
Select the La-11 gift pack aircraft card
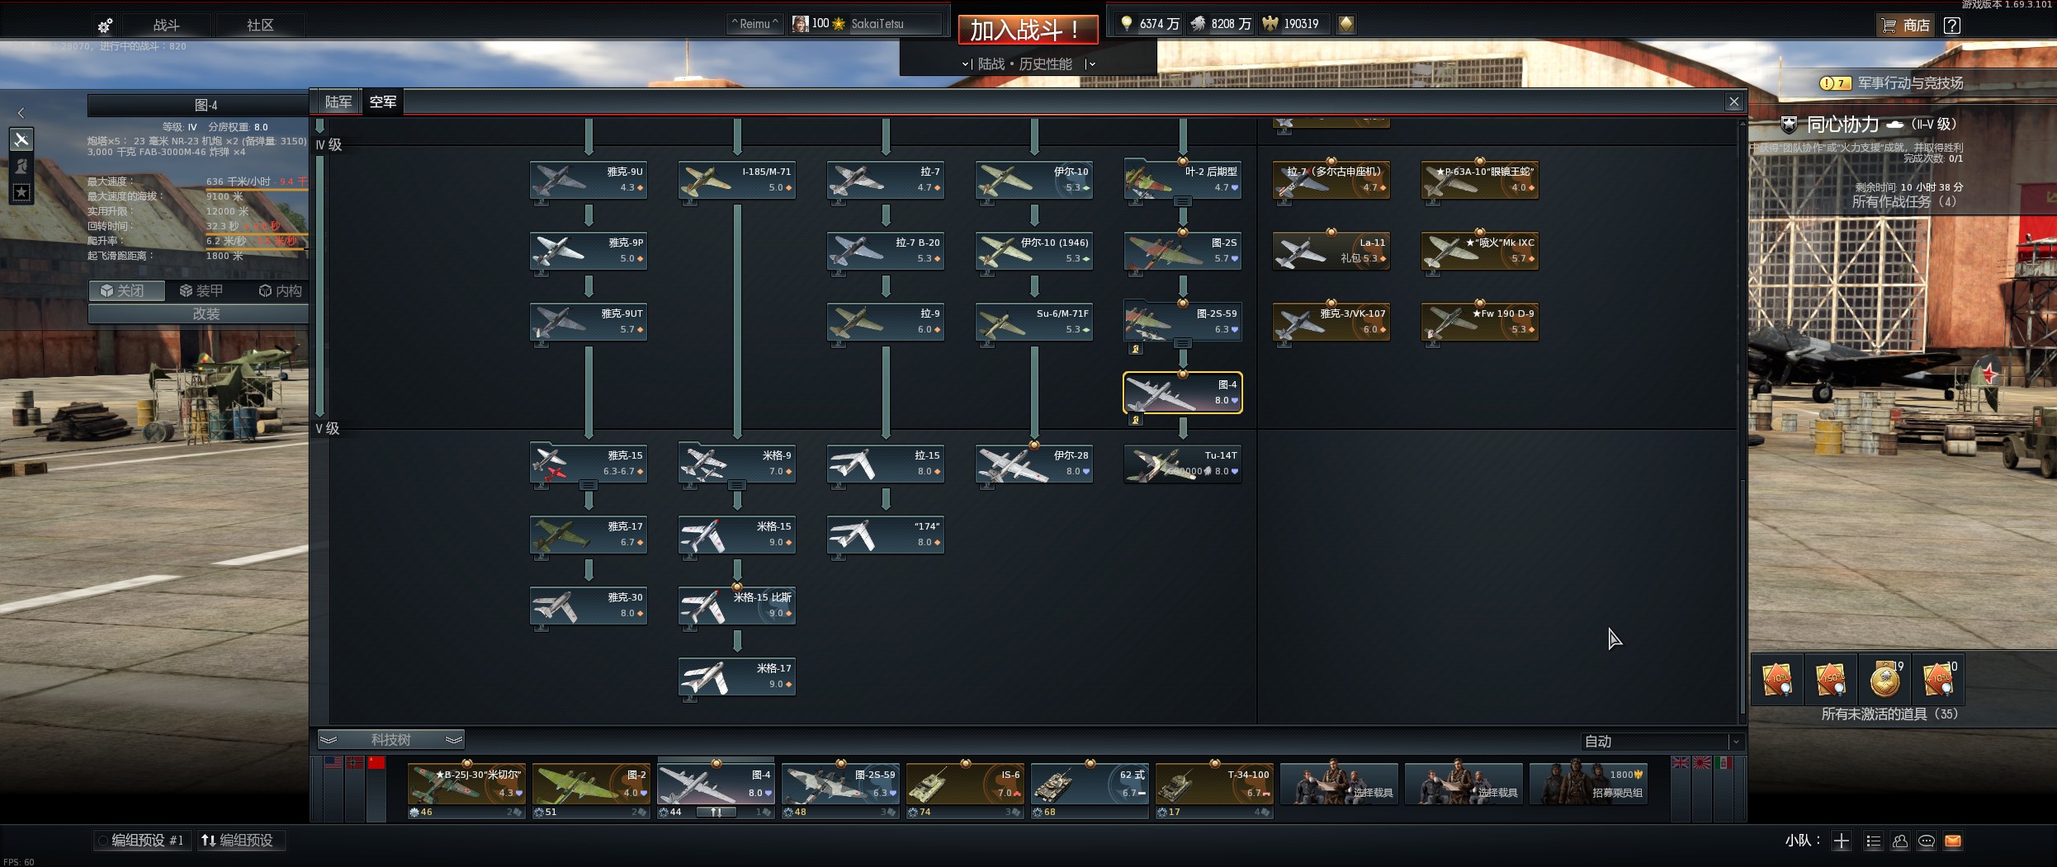(x=1331, y=251)
